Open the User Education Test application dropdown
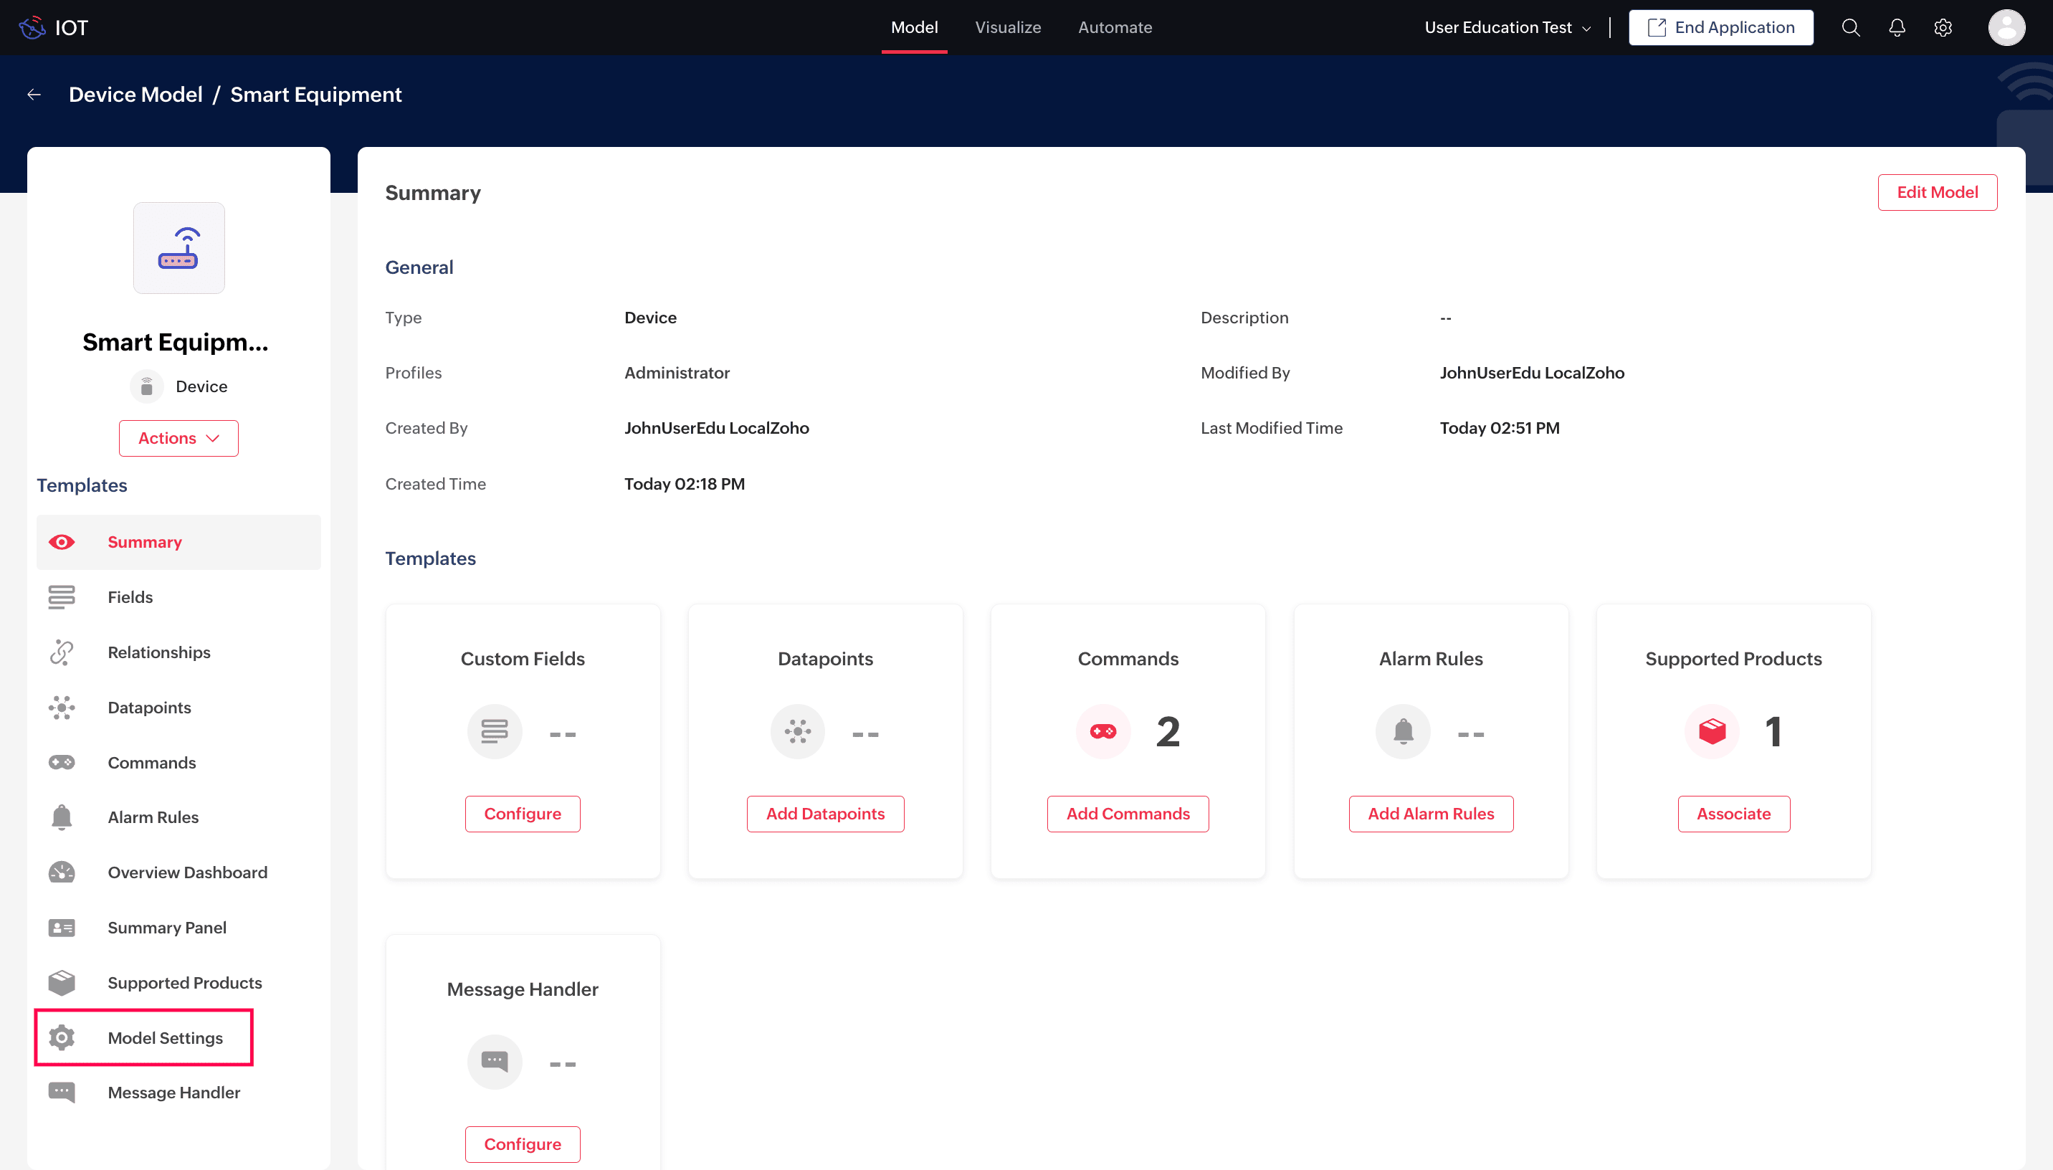 coord(1507,28)
